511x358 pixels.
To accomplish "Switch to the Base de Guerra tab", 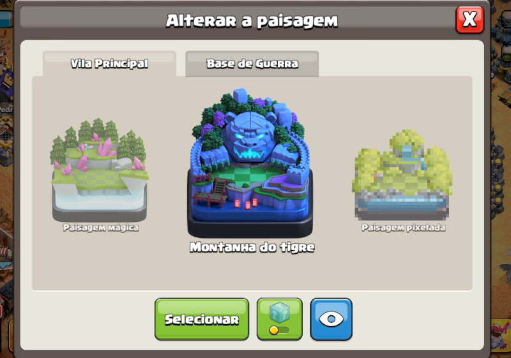I will (x=252, y=64).
